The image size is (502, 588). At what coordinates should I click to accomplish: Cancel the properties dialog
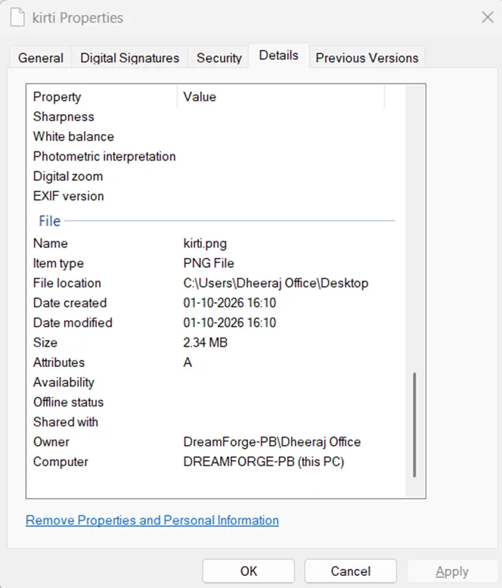click(351, 571)
